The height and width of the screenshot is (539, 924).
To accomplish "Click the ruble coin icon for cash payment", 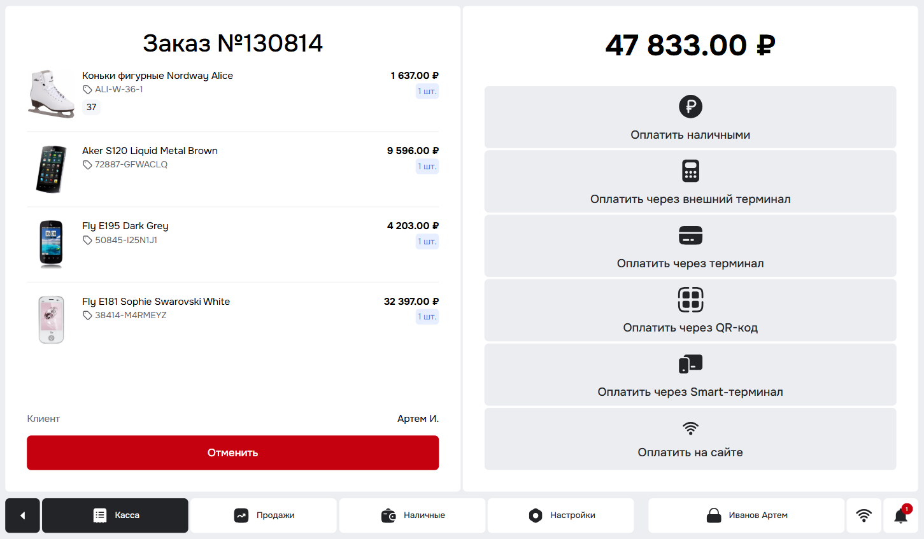I will pyautogui.click(x=690, y=106).
